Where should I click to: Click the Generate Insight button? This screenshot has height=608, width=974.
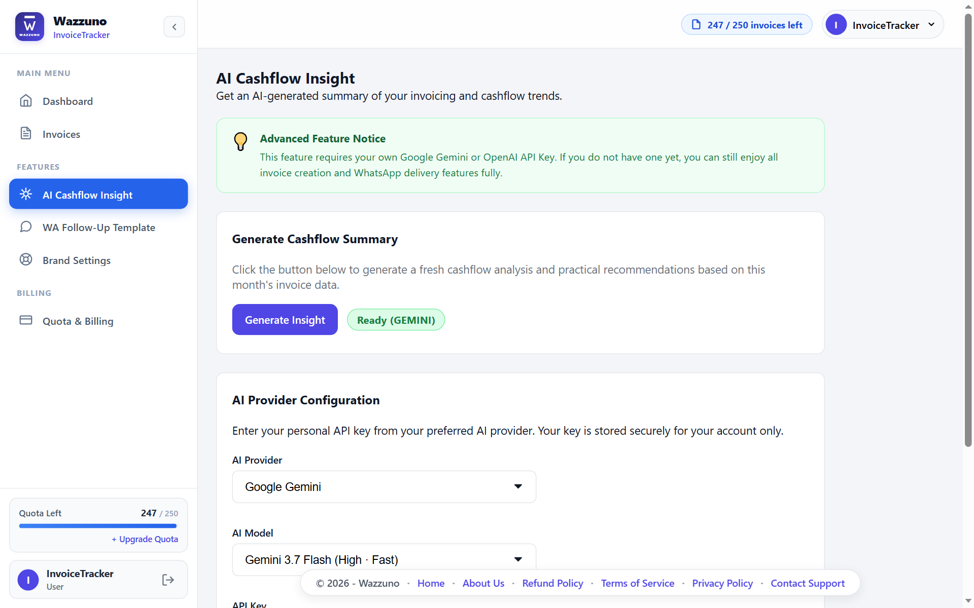[285, 320]
